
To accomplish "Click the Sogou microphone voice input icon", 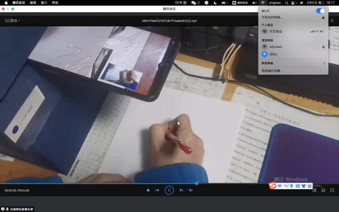I will tap(292, 186).
